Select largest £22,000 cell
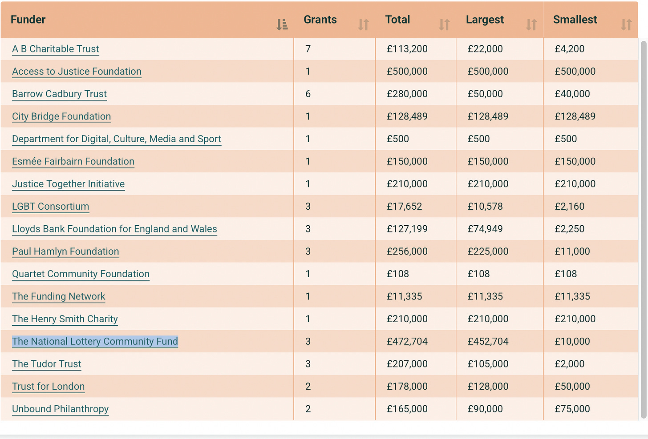The height and width of the screenshot is (439, 648). click(x=485, y=49)
